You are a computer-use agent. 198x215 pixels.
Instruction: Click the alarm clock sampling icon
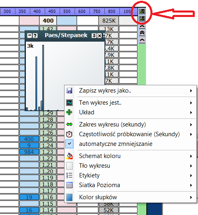(x=69, y=134)
